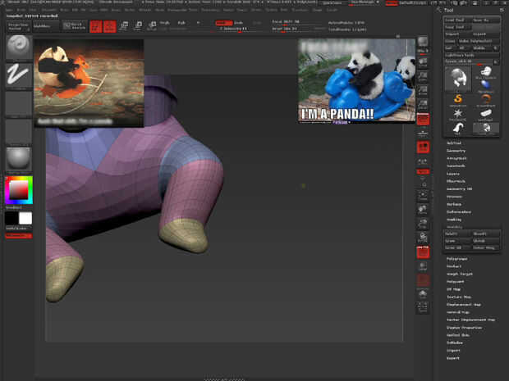Click the Quick Sketch button
Image resolution: width=509 pixels, height=381 pixels.
pyautogui.click(x=75, y=26)
